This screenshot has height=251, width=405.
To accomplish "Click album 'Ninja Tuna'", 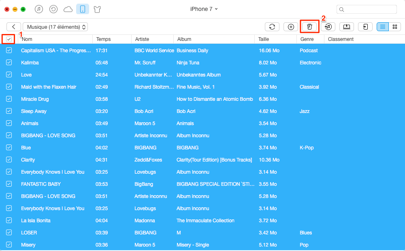I will (188, 63).
